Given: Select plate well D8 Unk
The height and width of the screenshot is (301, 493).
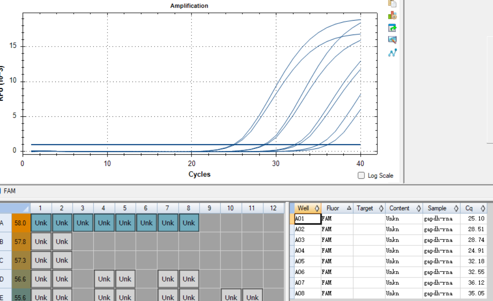Looking at the screenshot, I should [189, 279].
